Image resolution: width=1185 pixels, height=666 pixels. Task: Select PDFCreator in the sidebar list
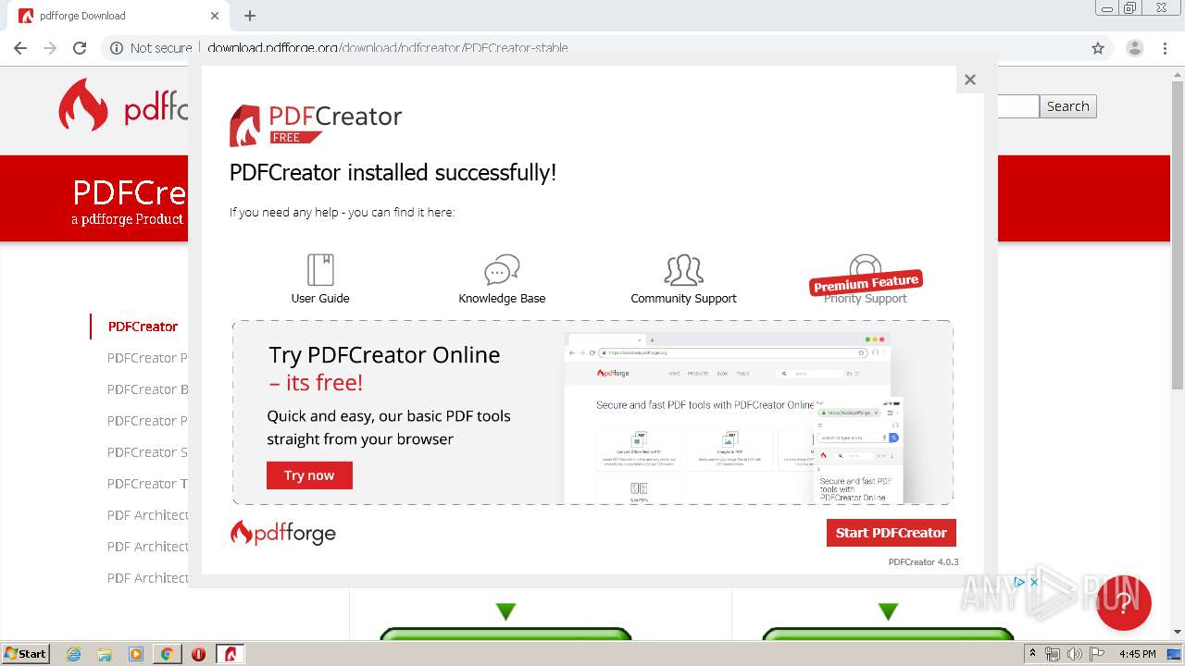[143, 327]
